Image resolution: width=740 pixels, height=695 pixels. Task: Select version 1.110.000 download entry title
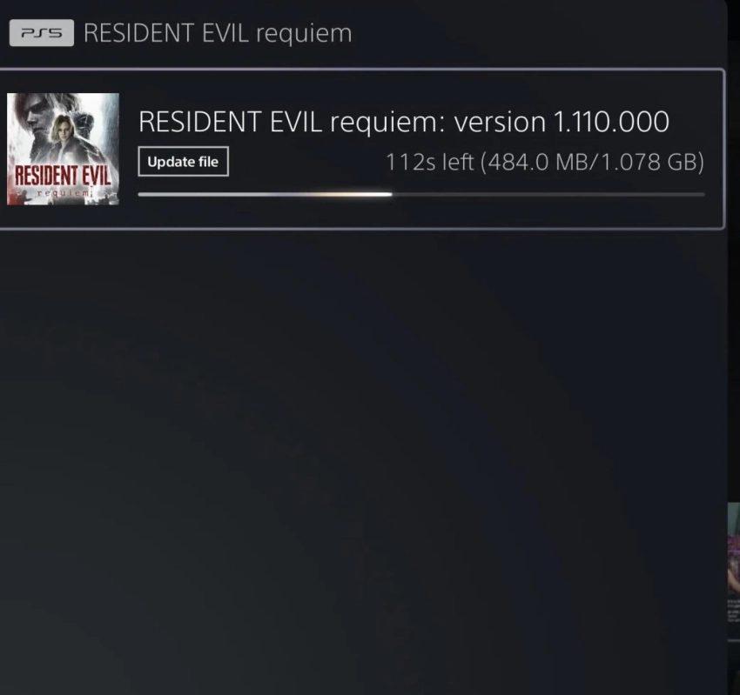pyautogui.click(x=403, y=122)
